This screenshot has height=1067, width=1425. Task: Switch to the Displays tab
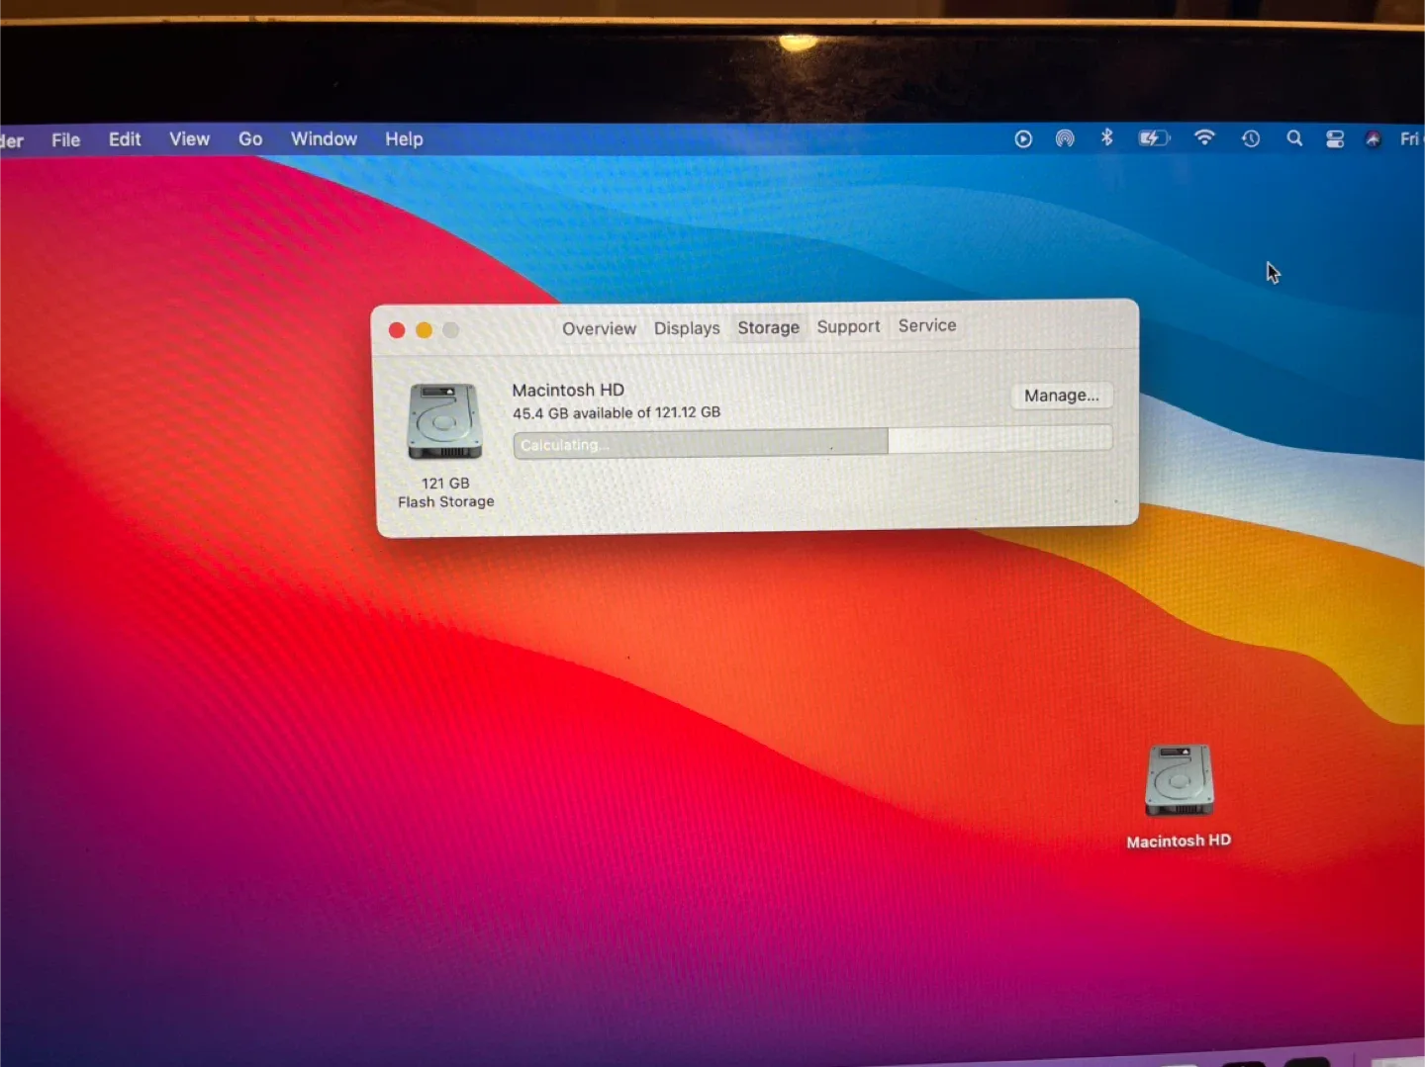pyautogui.click(x=686, y=327)
